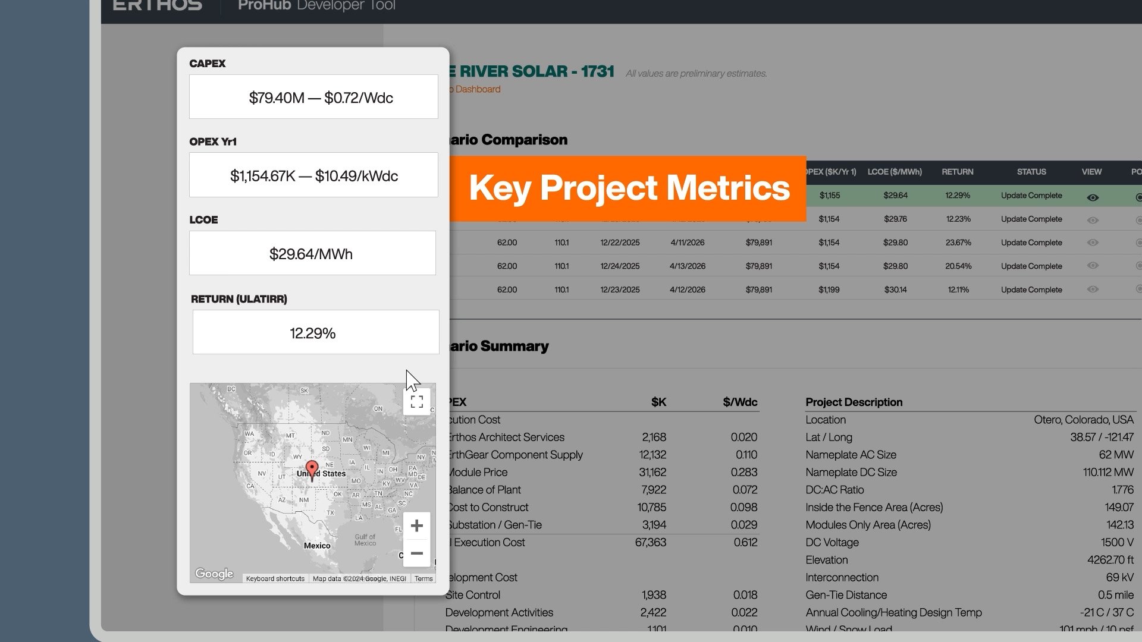Open map Keyboard shortcuts
This screenshot has width=1142, height=642.
(275, 578)
